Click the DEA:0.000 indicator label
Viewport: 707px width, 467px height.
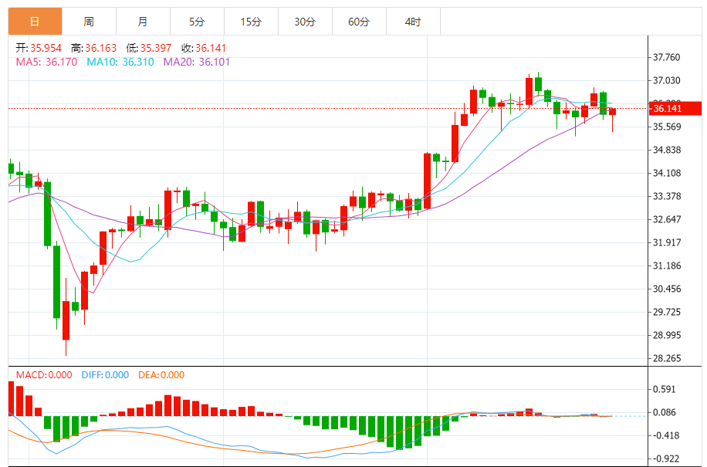click(x=161, y=375)
